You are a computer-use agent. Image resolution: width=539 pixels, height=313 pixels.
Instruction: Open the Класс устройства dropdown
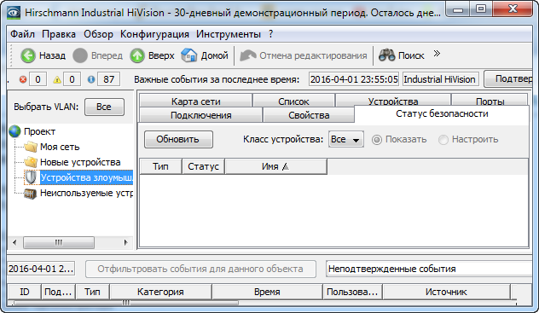345,139
